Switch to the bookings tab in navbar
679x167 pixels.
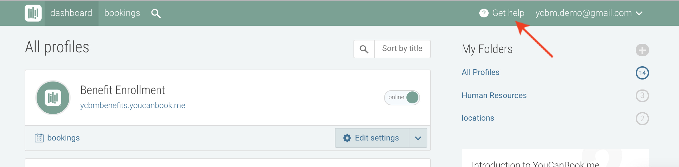pos(122,13)
